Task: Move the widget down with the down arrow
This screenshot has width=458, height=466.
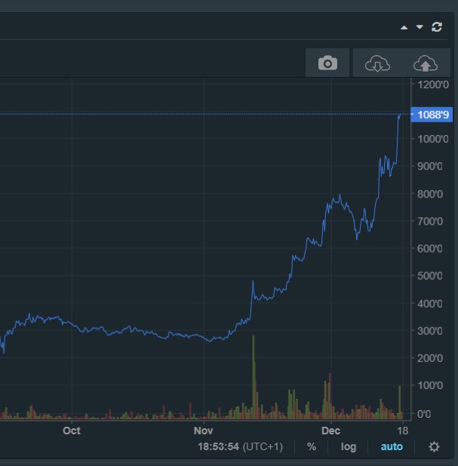Action: tap(420, 27)
